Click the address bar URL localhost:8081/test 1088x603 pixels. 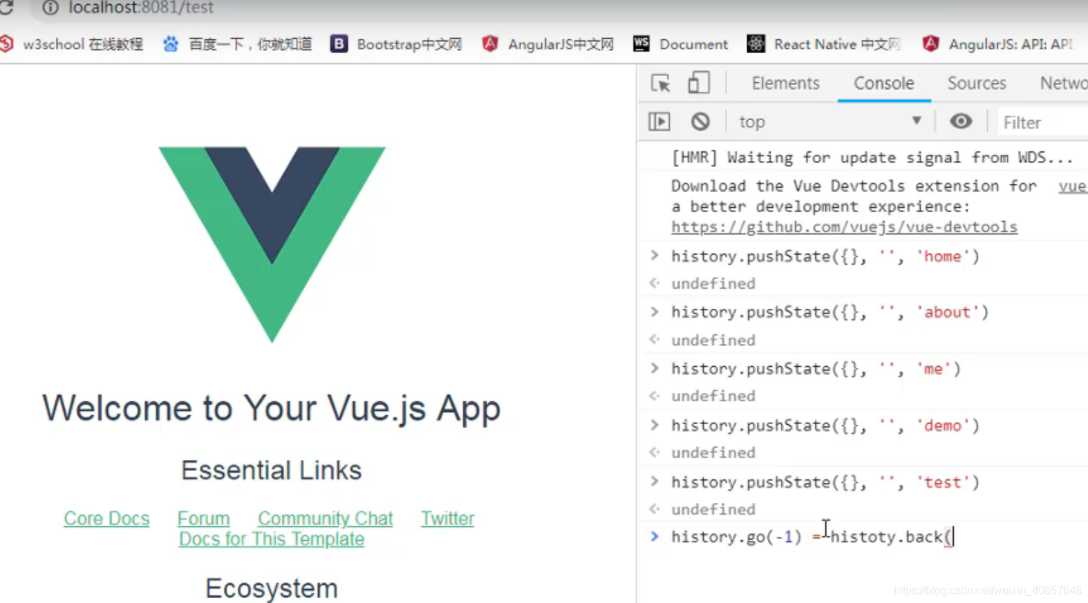(141, 8)
